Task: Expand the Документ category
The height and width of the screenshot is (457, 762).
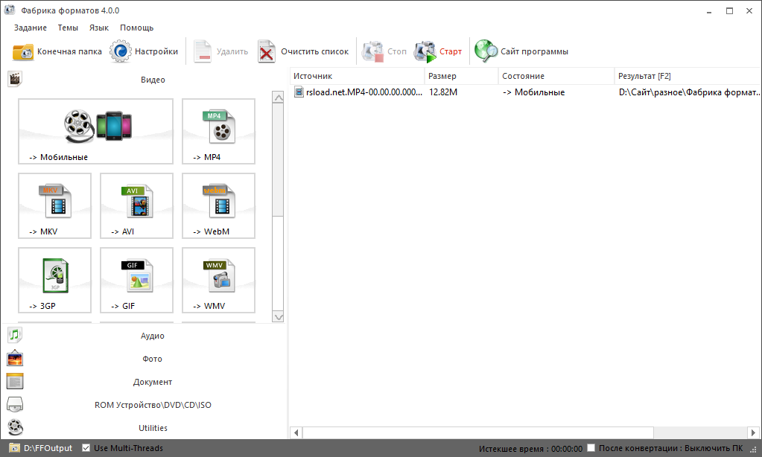Action: click(x=145, y=382)
